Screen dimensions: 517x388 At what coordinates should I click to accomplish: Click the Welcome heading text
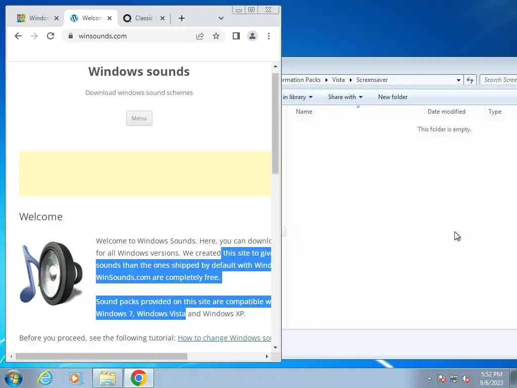(x=41, y=217)
